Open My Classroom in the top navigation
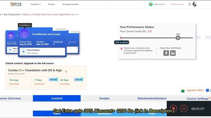 tap(177, 4)
